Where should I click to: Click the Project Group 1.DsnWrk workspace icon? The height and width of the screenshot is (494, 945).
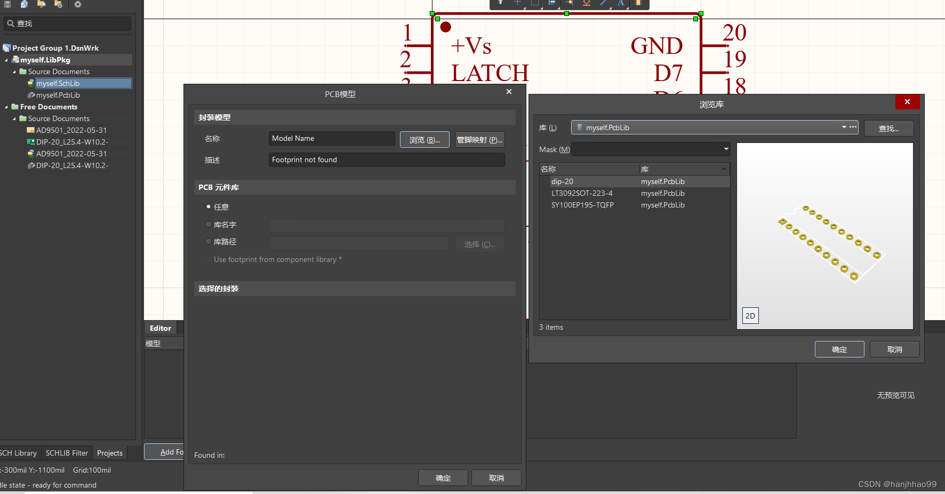pyautogui.click(x=7, y=48)
